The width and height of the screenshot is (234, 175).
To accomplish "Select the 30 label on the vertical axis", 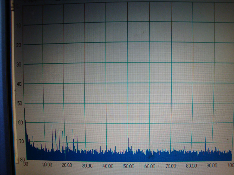I will (19, 64).
